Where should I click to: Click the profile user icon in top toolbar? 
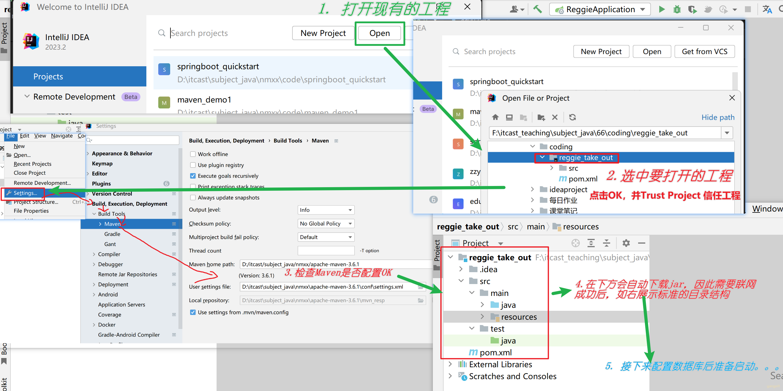pyautogui.click(x=514, y=10)
